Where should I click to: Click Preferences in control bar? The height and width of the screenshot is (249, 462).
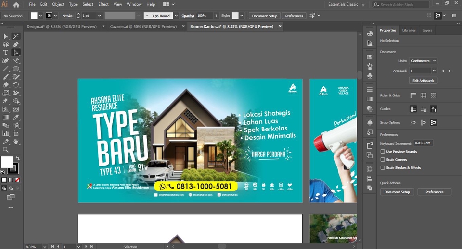pyautogui.click(x=294, y=16)
